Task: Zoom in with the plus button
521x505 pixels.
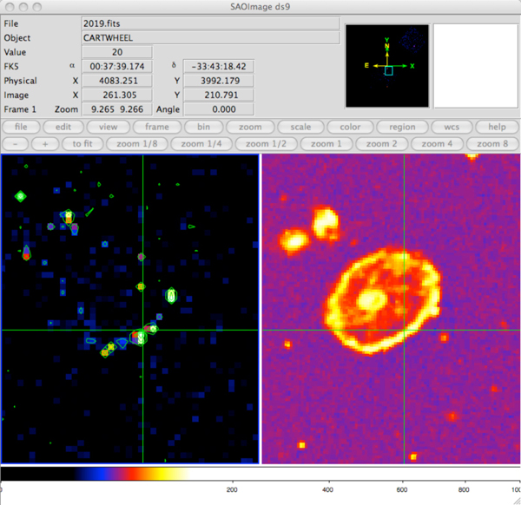Action: click(45, 144)
